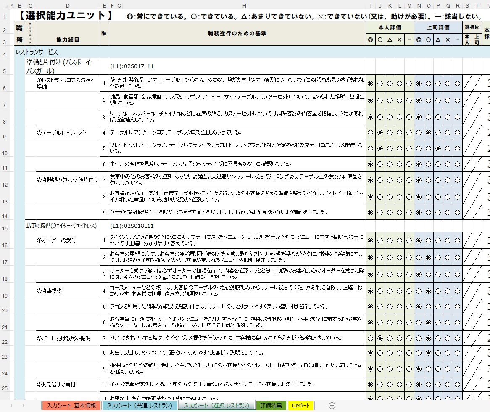Set self-rating ○ for お客様が帰られたあとに row
Image resolution: width=490 pixels, height=412 pixels.
click(380, 197)
